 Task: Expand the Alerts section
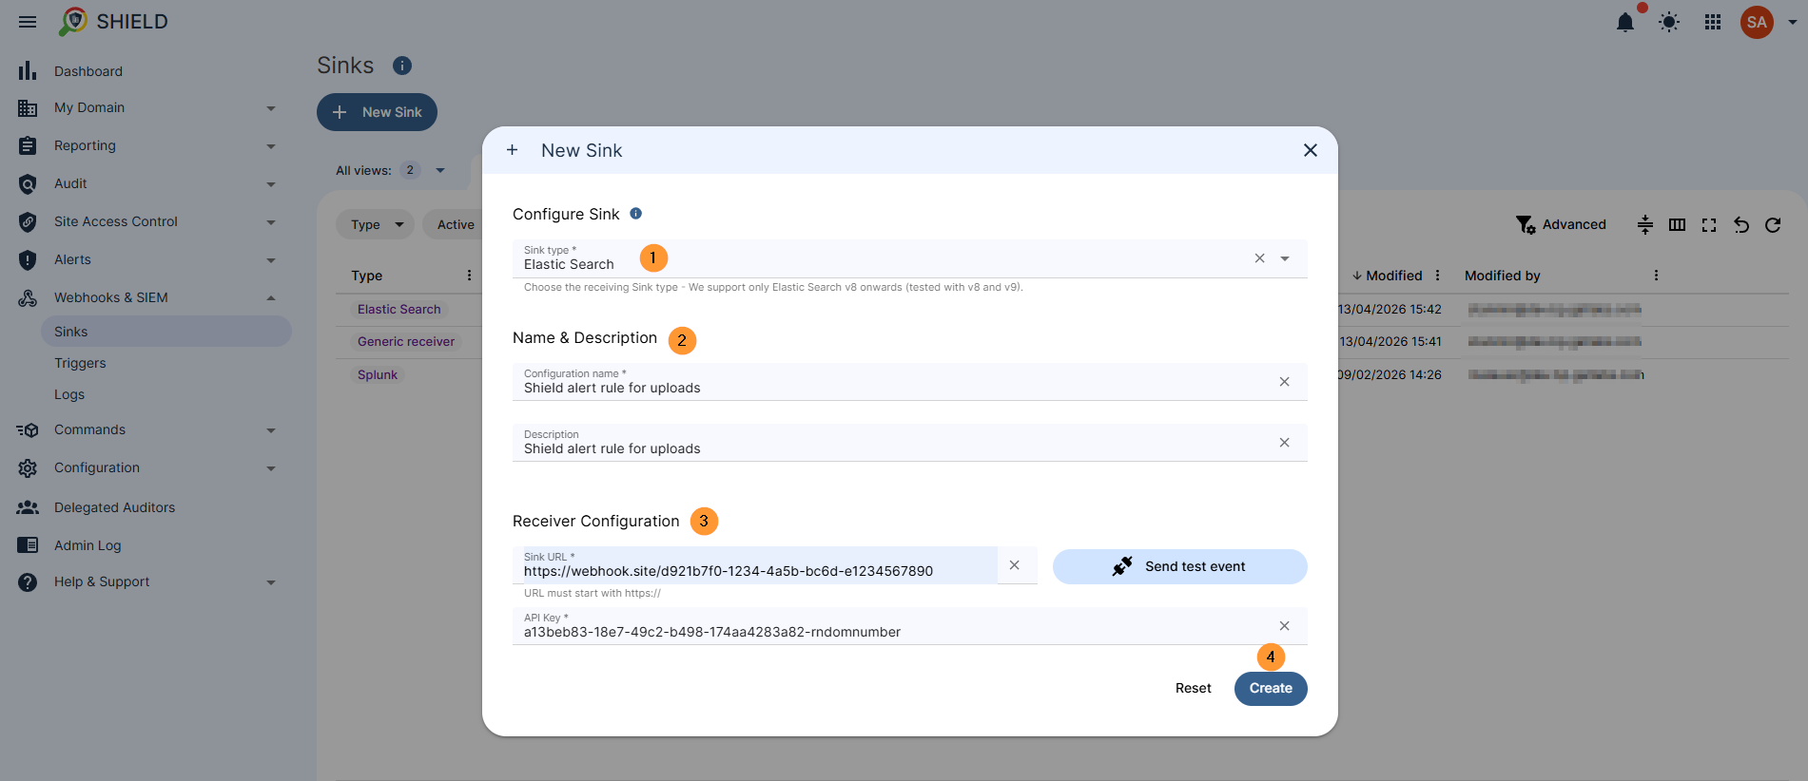[x=271, y=260]
